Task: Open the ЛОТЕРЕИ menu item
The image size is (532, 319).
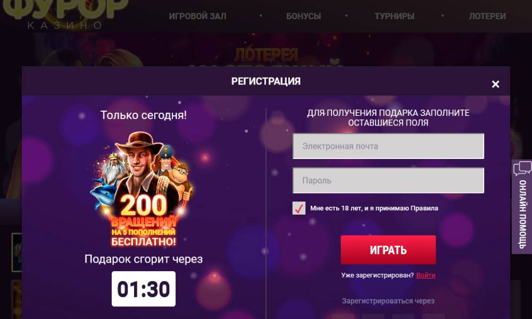Action: (487, 16)
